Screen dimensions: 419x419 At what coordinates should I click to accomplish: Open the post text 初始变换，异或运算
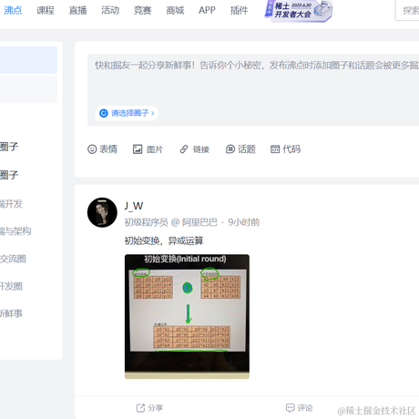tap(164, 240)
